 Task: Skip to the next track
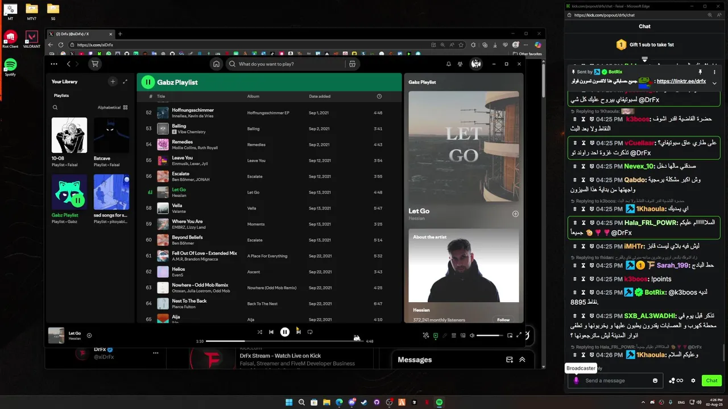tap(298, 332)
